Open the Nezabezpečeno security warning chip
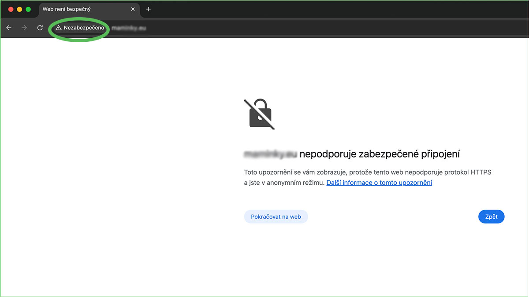The width and height of the screenshot is (529, 297). (80, 28)
